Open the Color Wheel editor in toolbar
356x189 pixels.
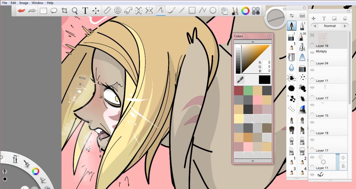tap(245, 11)
